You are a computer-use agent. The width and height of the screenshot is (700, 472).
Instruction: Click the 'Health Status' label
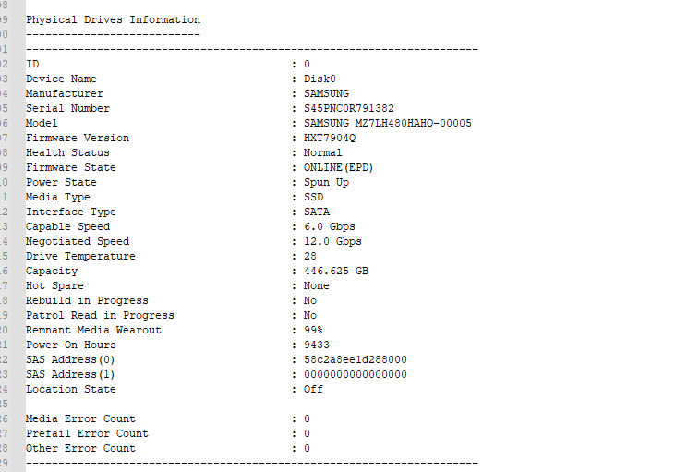(x=67, y=152)
